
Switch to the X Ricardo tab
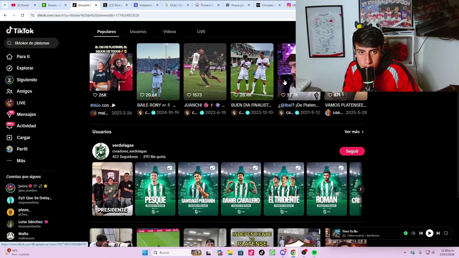pyautogui.click(x=115, y=5)
